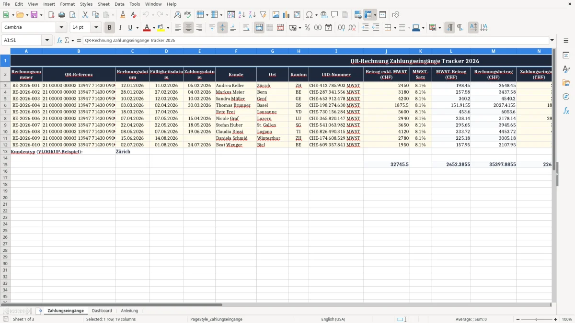
Task: Click the Spelling check abc icon
Action: [x=188, y=15]
